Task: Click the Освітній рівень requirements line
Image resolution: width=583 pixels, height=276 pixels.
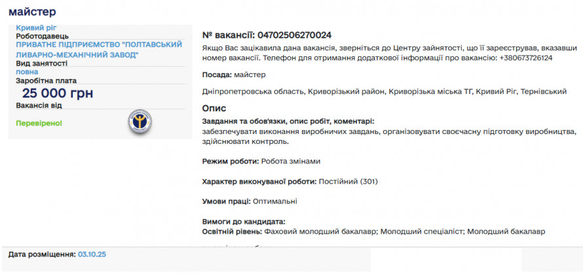Action: [373, 231]
